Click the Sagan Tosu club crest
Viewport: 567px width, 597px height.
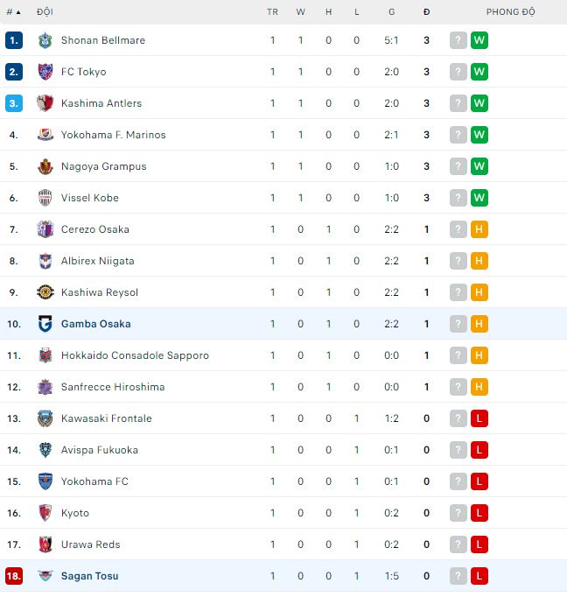(x=45, y=576)
